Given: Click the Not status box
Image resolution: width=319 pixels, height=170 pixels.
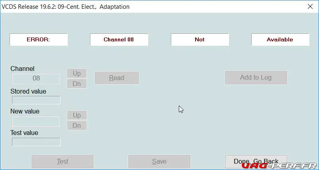Looking at the screenshot, I should click(x=200, y=40).
